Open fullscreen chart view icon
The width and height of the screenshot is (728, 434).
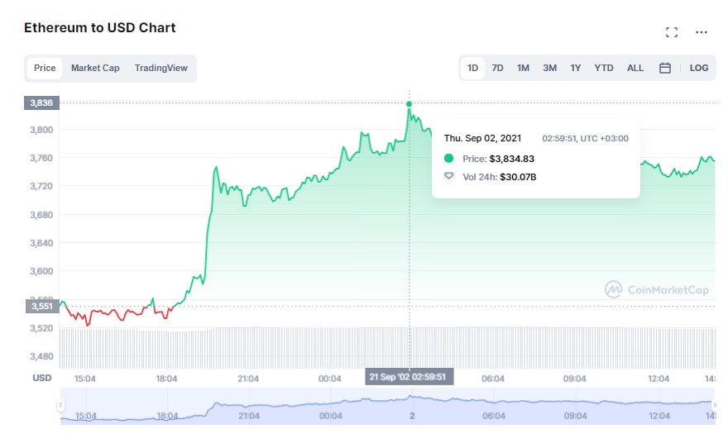pyautogui.click(x=672, y=32)
